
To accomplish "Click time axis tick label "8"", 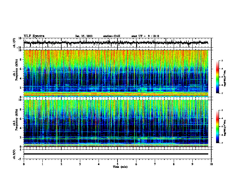I will point(174,164).
